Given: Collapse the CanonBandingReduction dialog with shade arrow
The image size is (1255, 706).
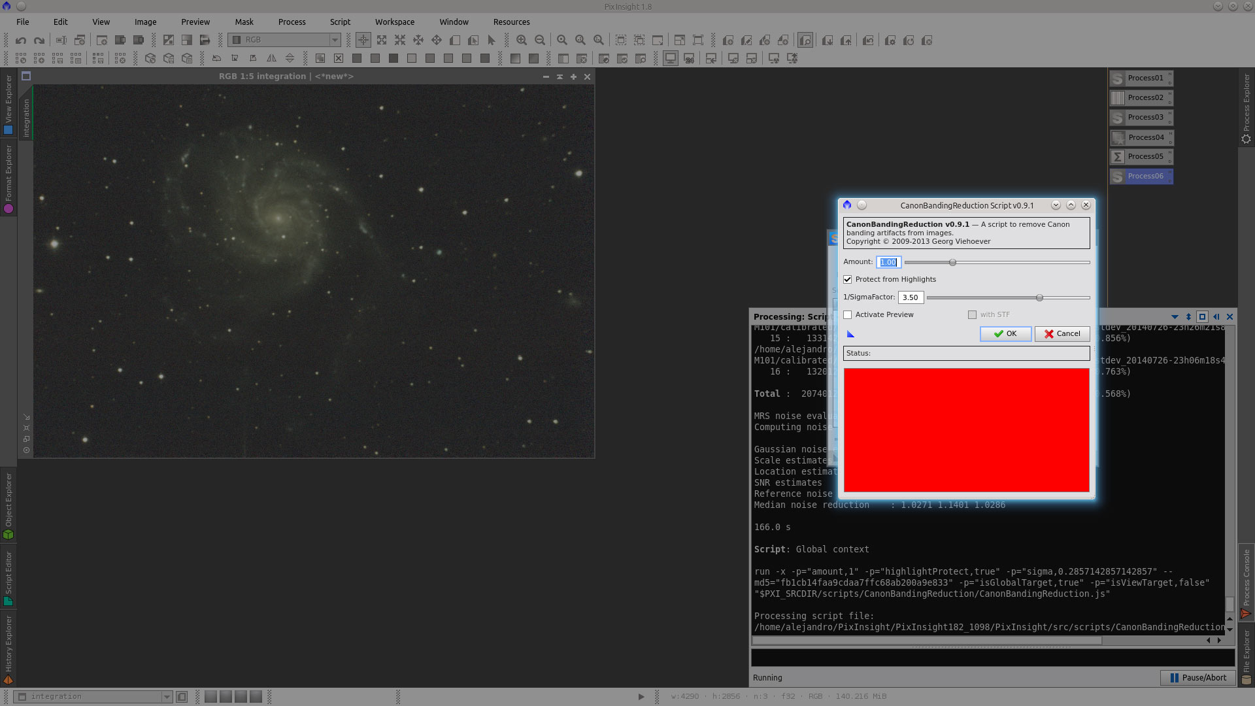Looking at the screenshot, I should (x=1071, y=205).
